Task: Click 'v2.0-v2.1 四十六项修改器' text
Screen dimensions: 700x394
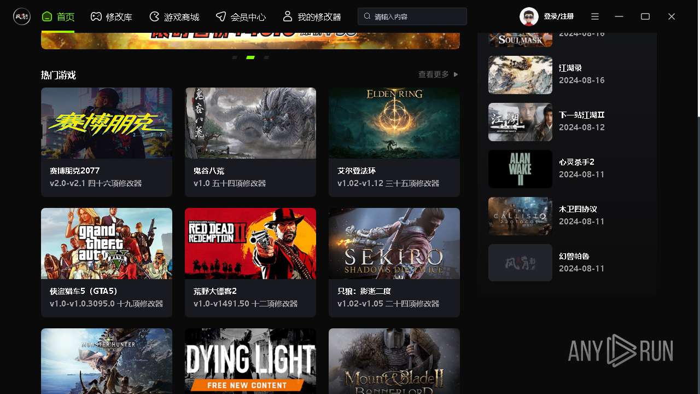Action: [x=96, y=183]
